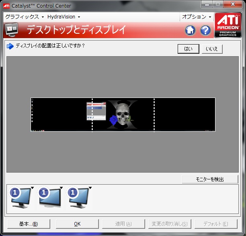Viewport: 246px width, 236px height.
Task: Open the HydraVision menu
Action: 64,17
